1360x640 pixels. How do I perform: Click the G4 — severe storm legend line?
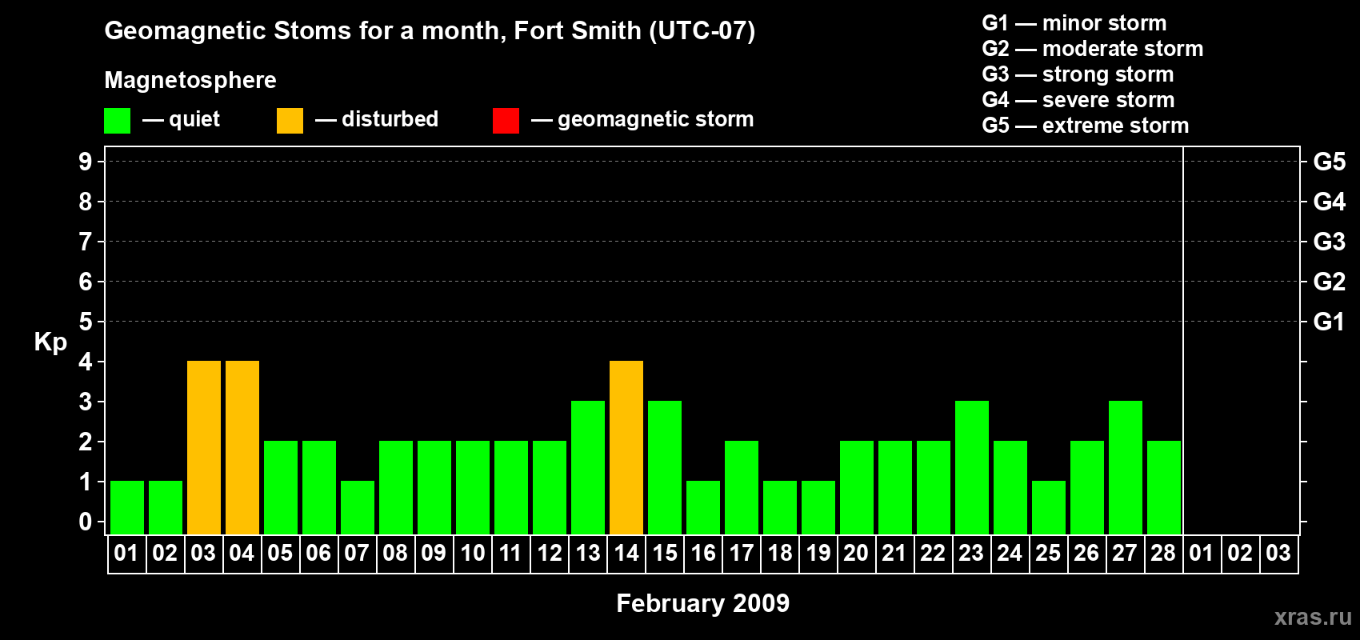[x=1078, y=100]
